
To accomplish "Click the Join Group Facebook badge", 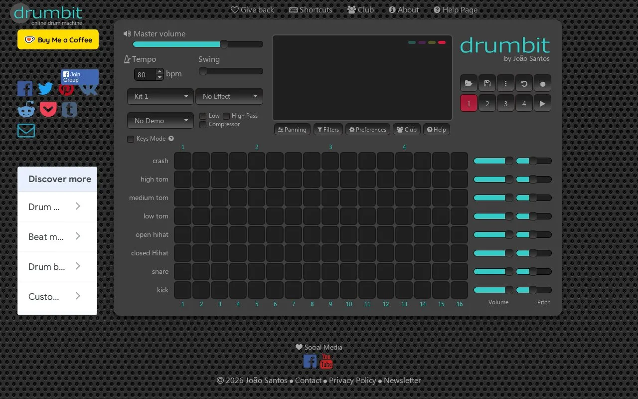I will [80, 77].
